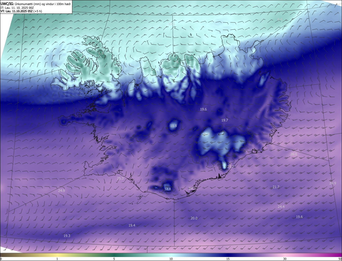Click the precipitable water color scale bar
Screen dimensions: 342x261
pyautogui.click(x=171, y=255)
